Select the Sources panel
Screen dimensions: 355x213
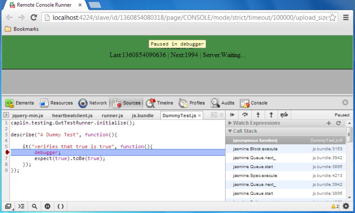pyautogui.click(x=127, y=103)
